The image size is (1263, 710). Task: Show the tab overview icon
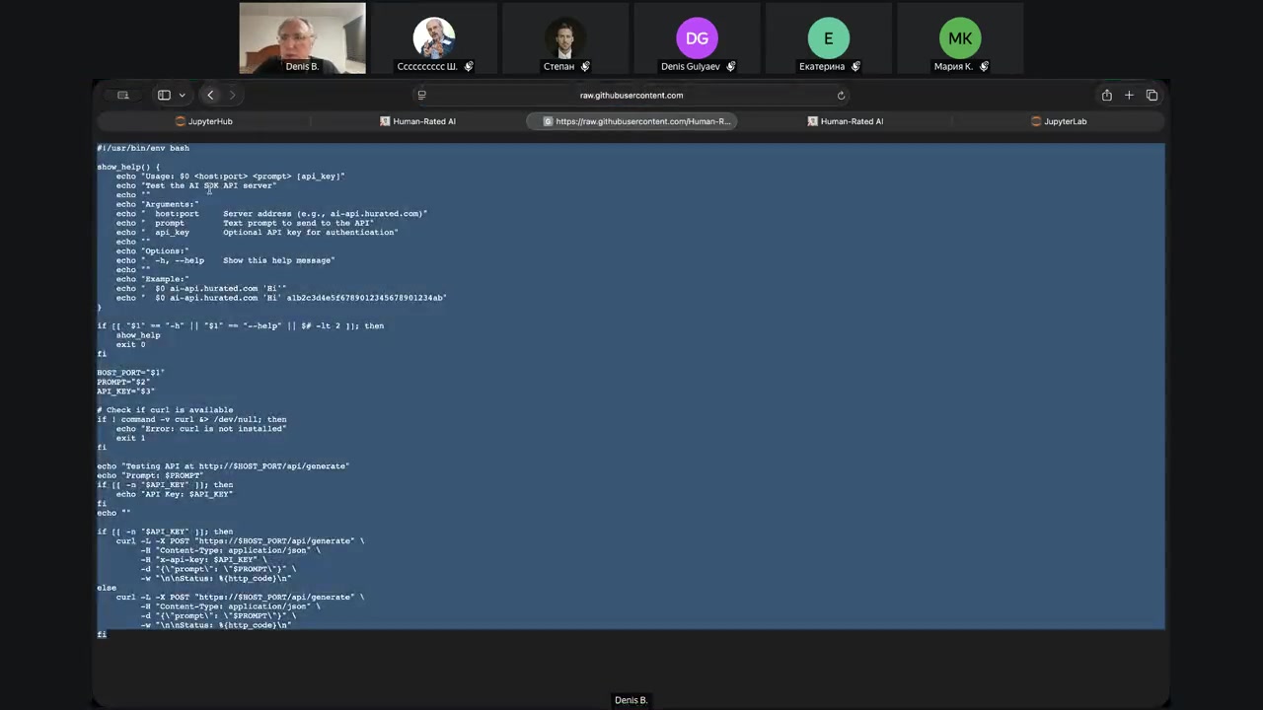click(x=1152, y=96)
